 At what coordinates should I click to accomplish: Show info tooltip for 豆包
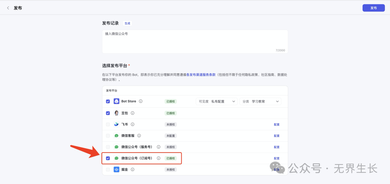(133, 113)
